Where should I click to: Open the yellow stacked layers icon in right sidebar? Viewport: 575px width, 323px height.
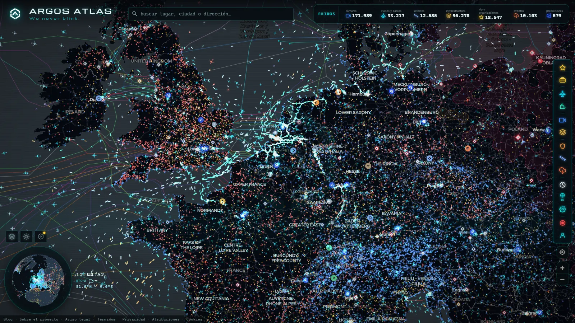click(x=562, y=132)
